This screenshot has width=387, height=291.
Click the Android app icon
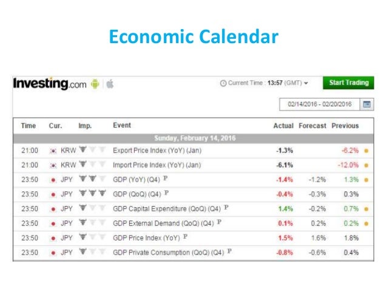coord(95,84)
